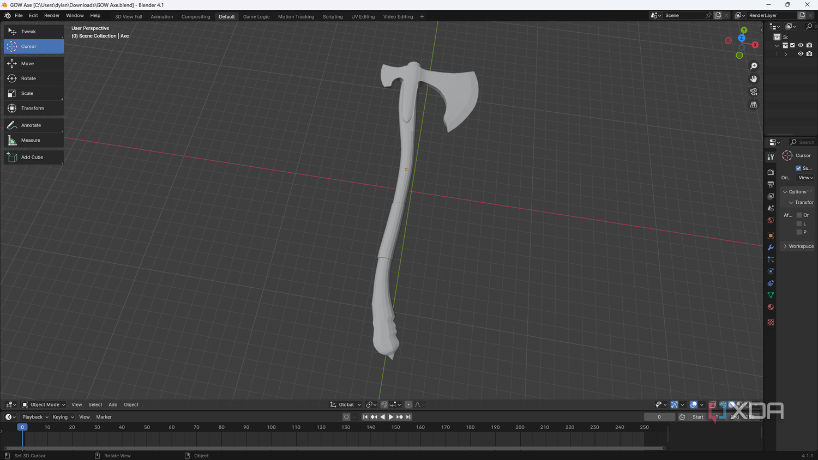Viewport: 818px width, 460px height.
Task: Select the Tweak tool
Action: pos(34,32)
